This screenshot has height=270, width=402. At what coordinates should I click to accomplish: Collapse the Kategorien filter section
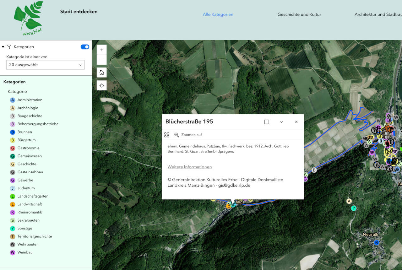click(x=3, y=46)
